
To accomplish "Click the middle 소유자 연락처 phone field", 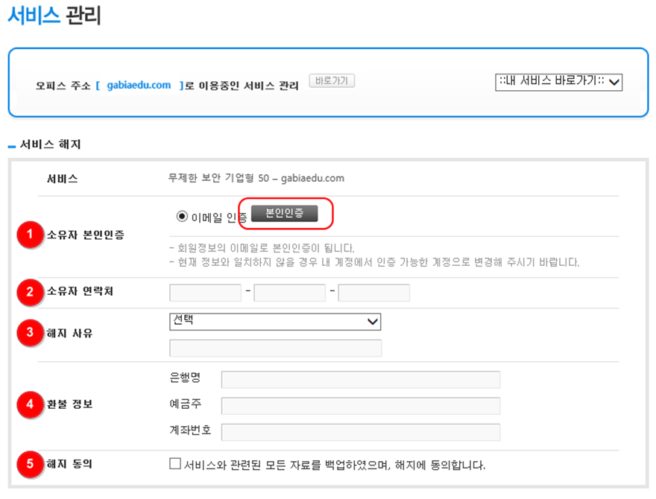I will pyautogui.click(x=289, y=293).
